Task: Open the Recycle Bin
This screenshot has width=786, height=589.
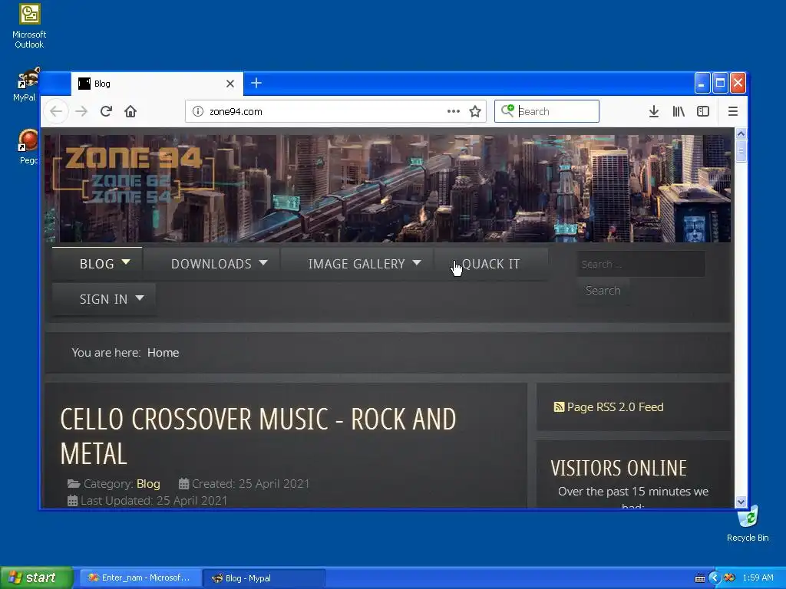Action: coord(748,523)
